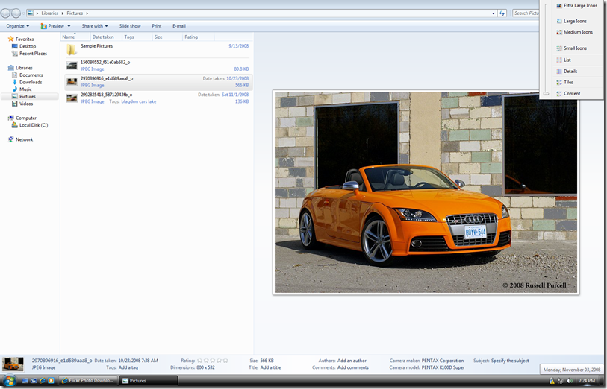
Task: Select Libraries in the navigation pane
Action: pos(20,68)
